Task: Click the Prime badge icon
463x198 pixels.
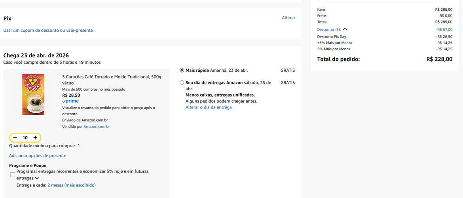Action: [x=70, y=101]
